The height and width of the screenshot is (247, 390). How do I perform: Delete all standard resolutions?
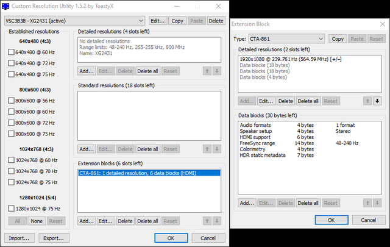click(x=147, y=149)
